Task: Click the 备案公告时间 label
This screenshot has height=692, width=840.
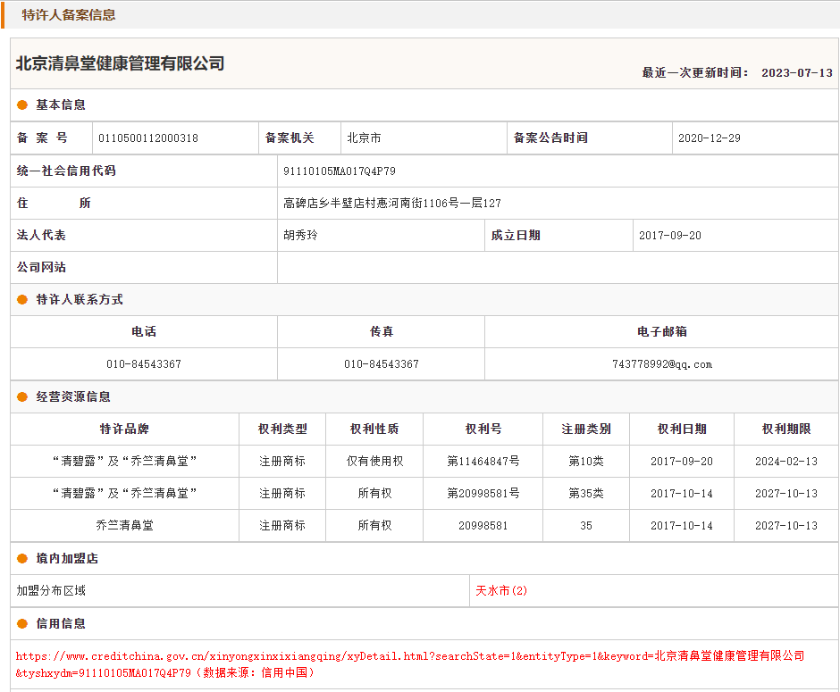Action: coord(550,138)
